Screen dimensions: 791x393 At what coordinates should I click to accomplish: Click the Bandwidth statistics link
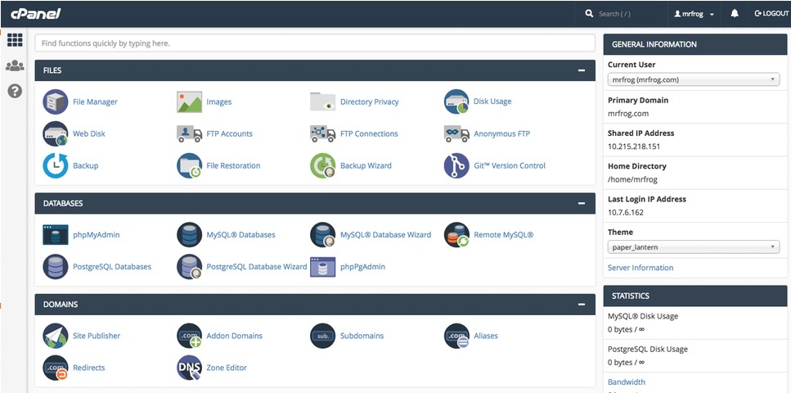pyautogui.click(x=626, y=382)
